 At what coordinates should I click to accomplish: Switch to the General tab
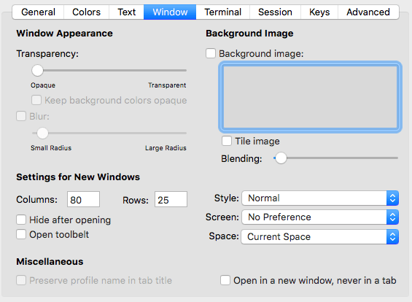[38, 12]
